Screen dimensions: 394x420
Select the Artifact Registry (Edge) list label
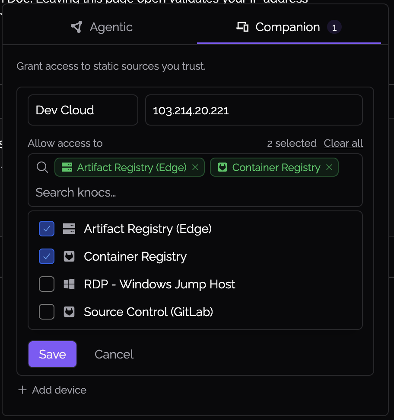(148, 229)
